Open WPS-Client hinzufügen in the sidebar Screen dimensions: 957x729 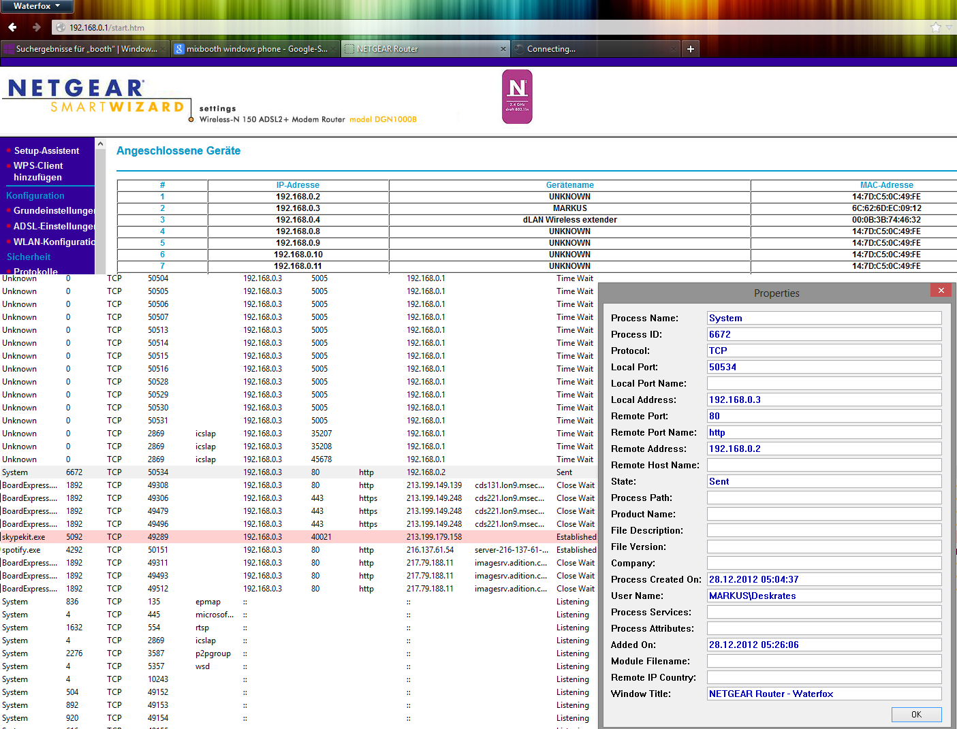pos(38,172)
